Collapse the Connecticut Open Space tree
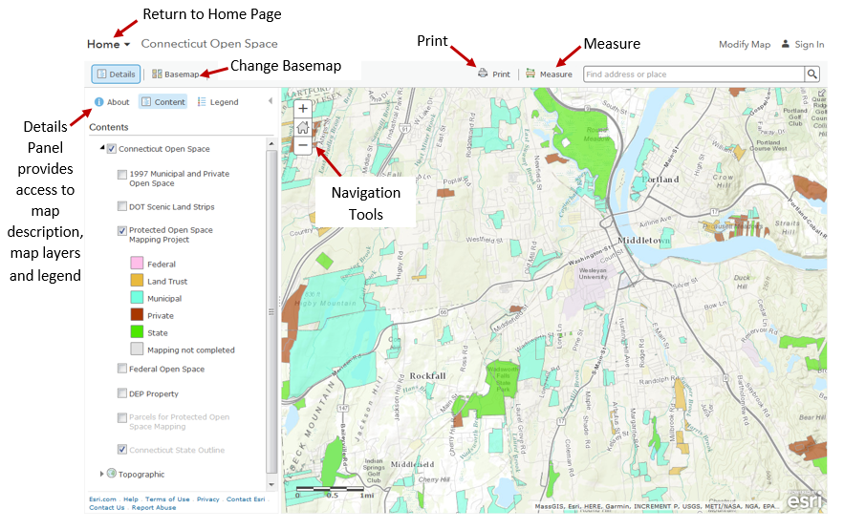This screenshot has width=844, height=530. coord(101,147)
